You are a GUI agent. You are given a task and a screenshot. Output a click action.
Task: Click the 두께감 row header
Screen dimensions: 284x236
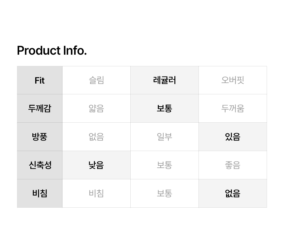pyautogui.click(x=40, y=109)
